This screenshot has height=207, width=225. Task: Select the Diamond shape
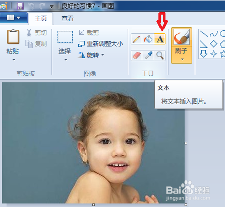click(214, 44)
